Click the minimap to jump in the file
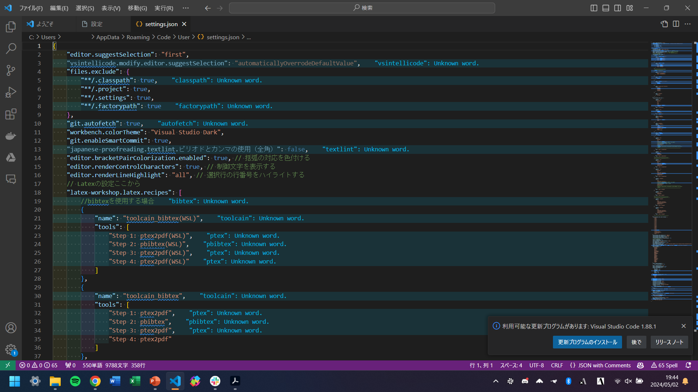The height and width of the screenshot is (392, 698). pyautogui.click(x=671, y=145)
